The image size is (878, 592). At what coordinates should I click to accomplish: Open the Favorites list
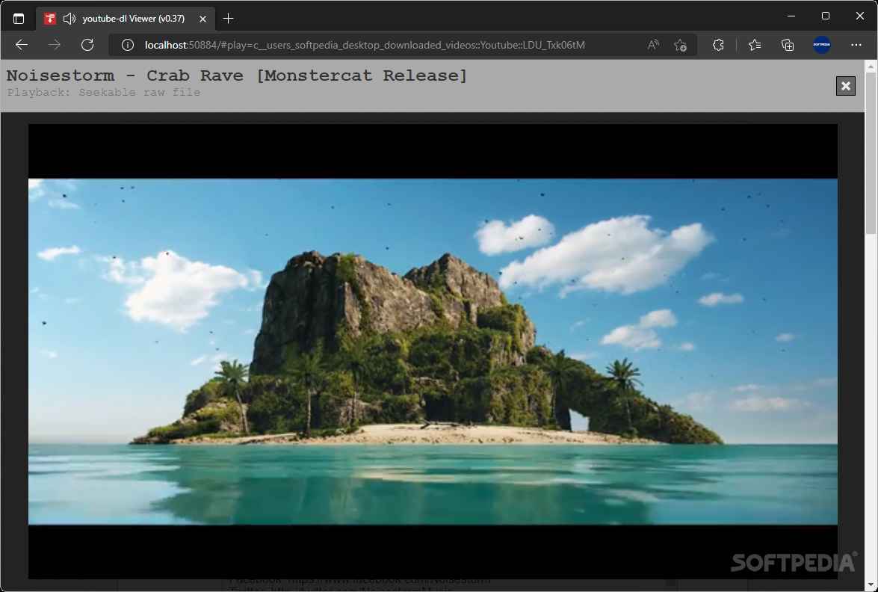(x=755, y=45)
